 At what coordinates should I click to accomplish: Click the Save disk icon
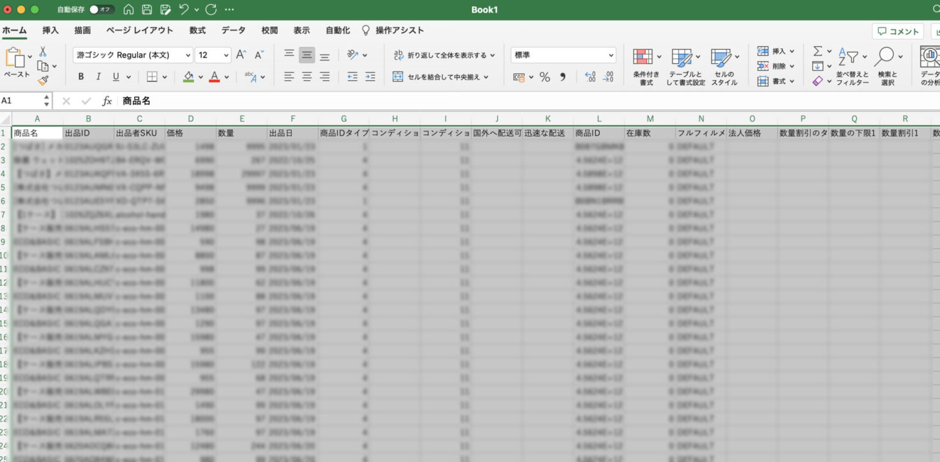(x=146, y=9)
